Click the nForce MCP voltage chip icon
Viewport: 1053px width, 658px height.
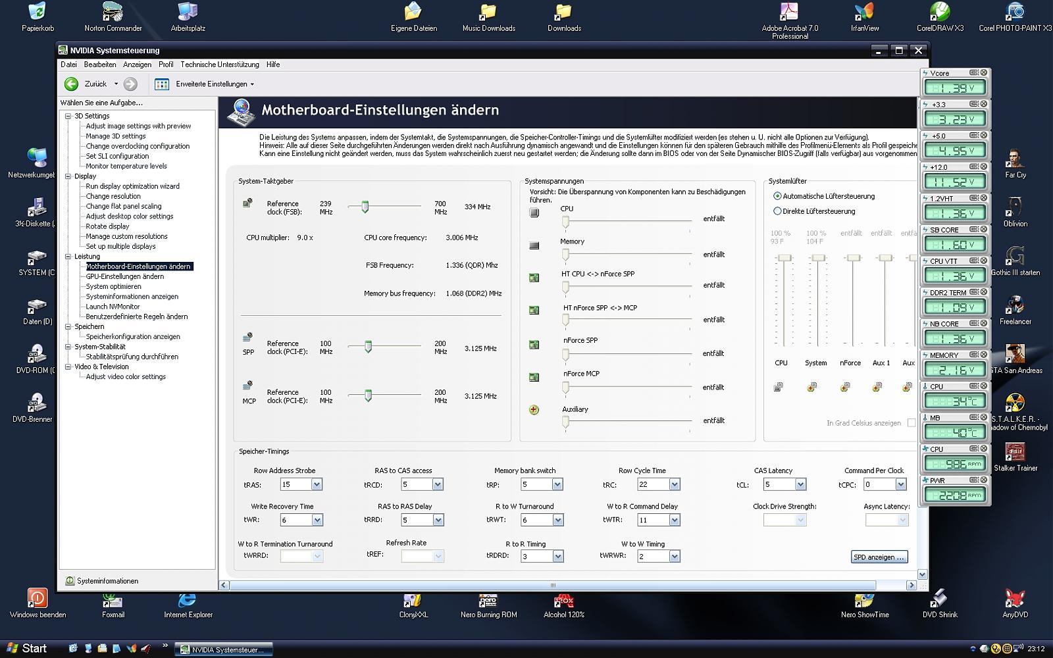click(x=534, y=377)
